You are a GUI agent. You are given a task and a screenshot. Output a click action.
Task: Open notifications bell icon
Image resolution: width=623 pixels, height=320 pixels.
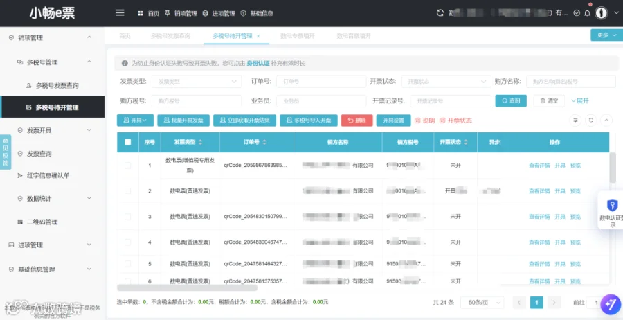(587, 13)
